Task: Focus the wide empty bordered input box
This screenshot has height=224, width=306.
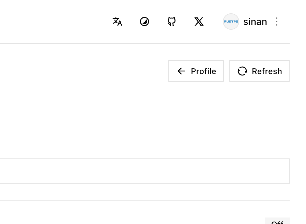Action: click(x=144, y=171)
